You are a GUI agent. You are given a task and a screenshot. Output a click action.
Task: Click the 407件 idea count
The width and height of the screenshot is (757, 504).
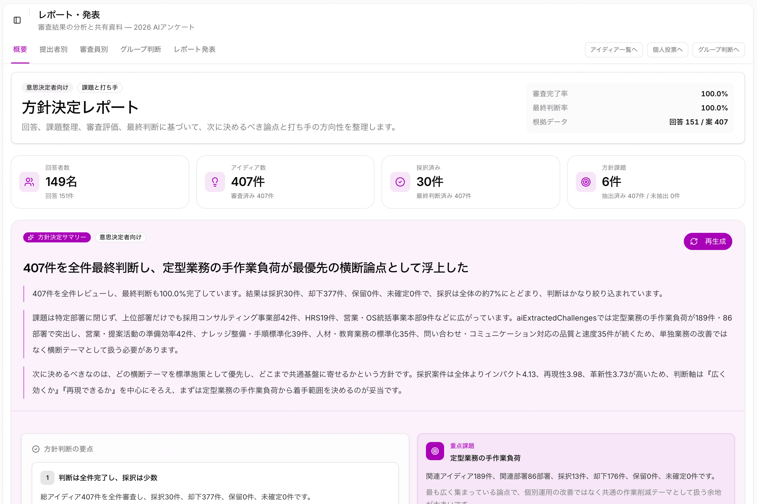click(x=248, y=182)
